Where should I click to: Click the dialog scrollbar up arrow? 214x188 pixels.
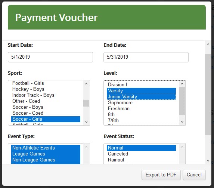point(208,44)
